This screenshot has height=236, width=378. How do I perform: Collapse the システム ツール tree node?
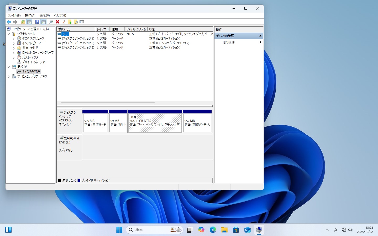[x=9, y=34]
